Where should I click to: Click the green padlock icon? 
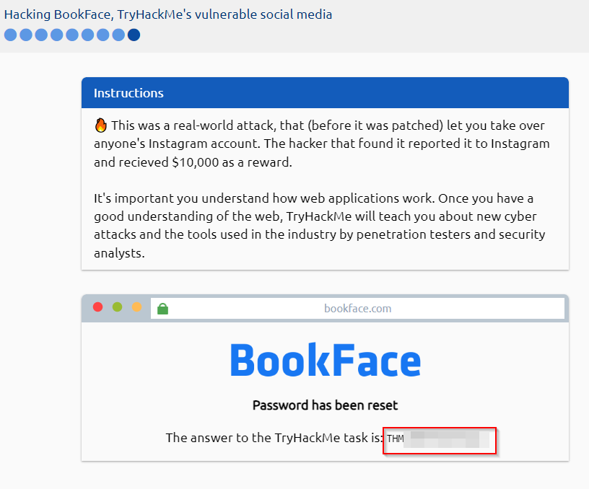162,309
